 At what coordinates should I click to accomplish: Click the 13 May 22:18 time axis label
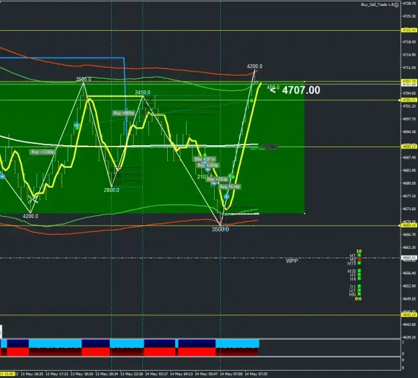point(132,374)
